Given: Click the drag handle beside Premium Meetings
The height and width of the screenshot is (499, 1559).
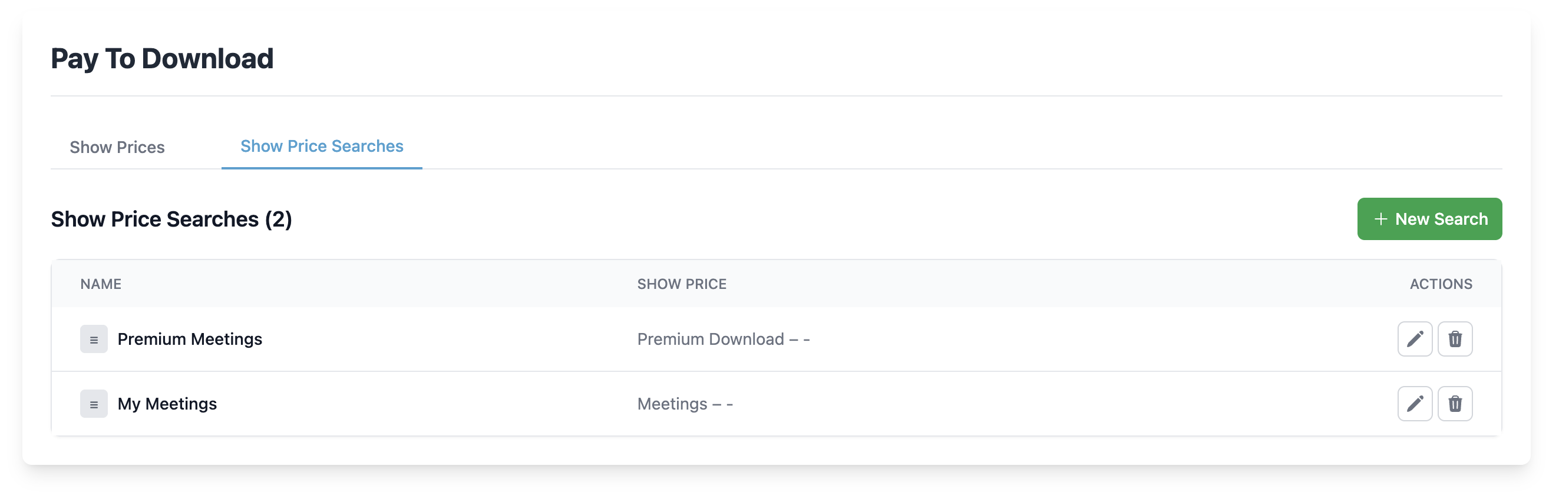Looking at the screenshot, I should (x=94, y=339).
